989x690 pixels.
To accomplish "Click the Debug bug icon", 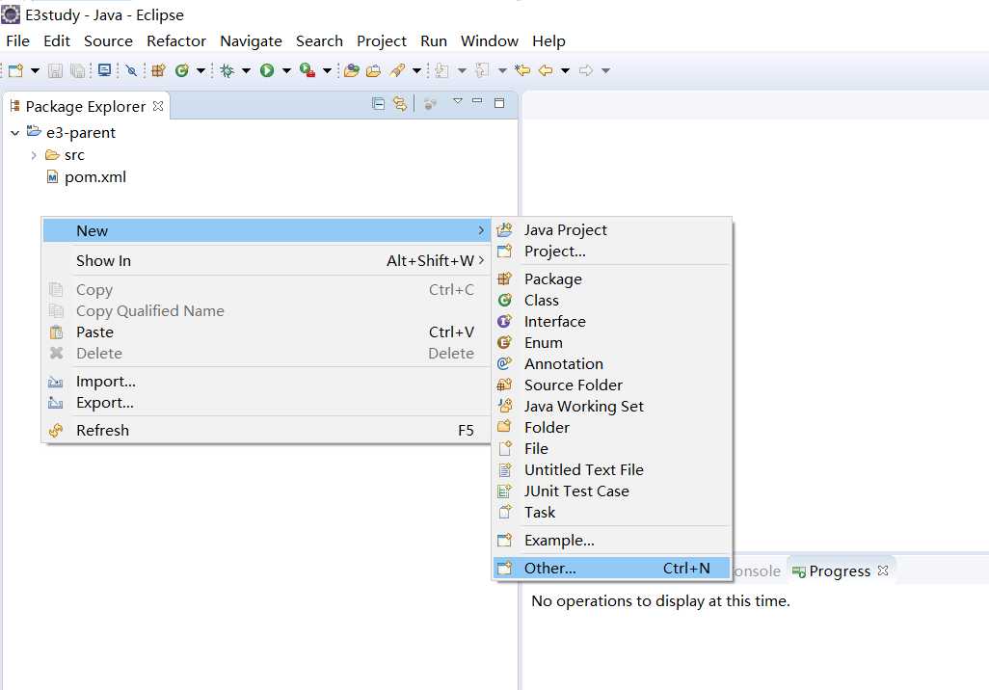I will click(227, 70).
